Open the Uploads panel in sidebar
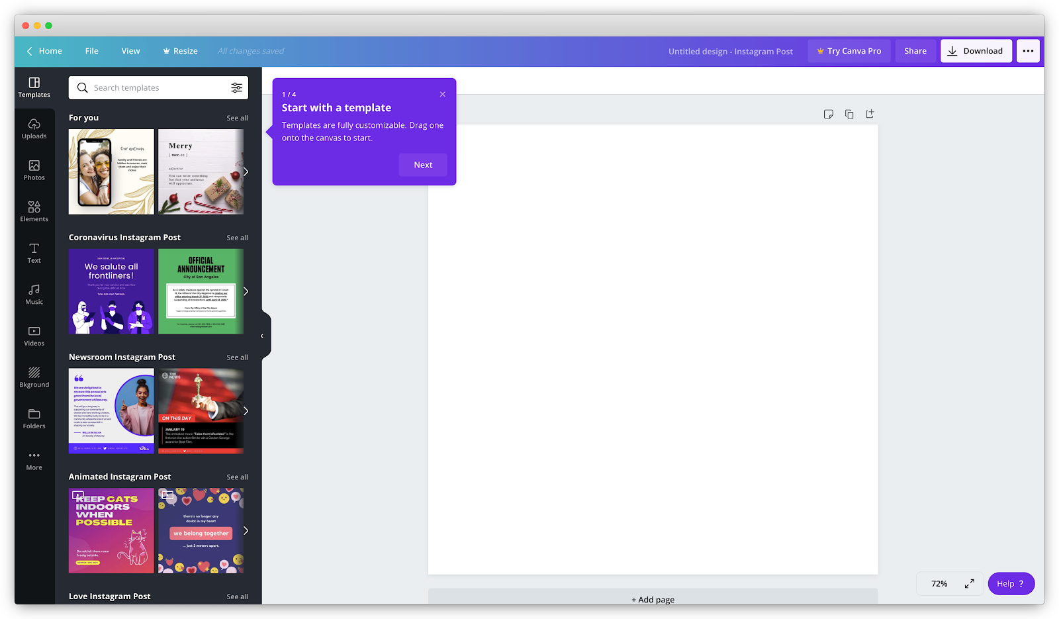The width and height of the screenshot is (1059, 619). (x=34, y=128)
